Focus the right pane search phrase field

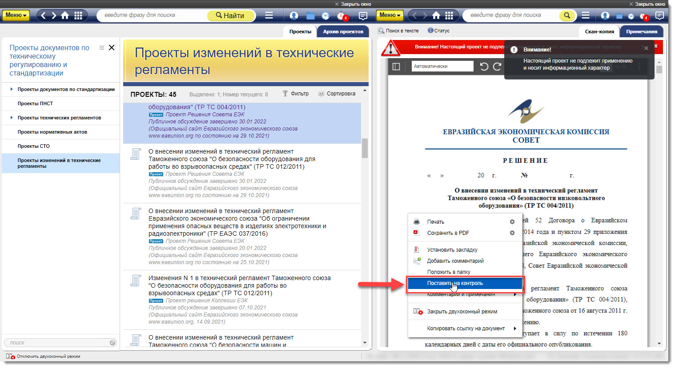(511, 15)
